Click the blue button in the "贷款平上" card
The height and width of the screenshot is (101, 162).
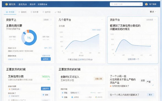[x=46, y=59]
